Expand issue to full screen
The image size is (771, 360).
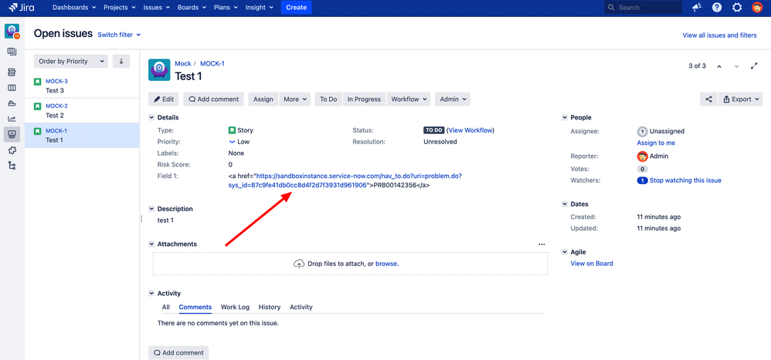point(754,66)
